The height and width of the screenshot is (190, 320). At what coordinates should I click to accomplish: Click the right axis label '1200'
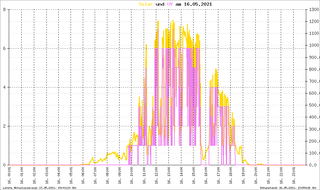point(314,21)
